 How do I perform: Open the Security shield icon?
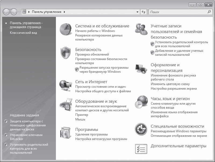tap(65, 53)
